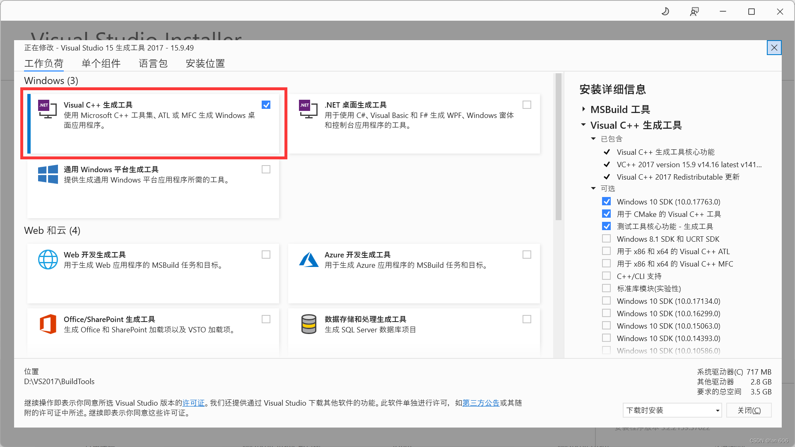Image resolution: width=795 pixels, height=447 pixels.
Task: Click the Universal Windows Platform build tools logo
Action: (x=48, y=174)
